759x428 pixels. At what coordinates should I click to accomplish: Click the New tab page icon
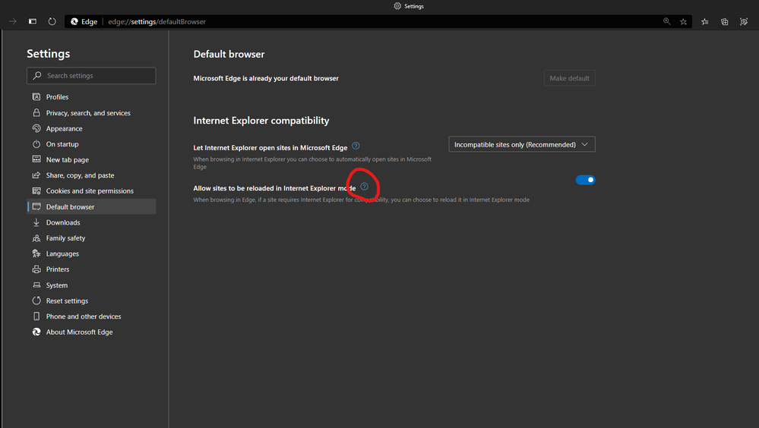click(x=36, y=159)
